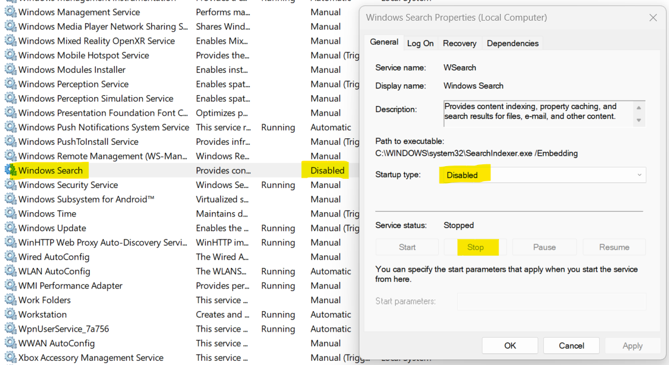Click gear icon of Windows Media Player Network Sharing
The image size is (669, 365).
tap(11, 27)
